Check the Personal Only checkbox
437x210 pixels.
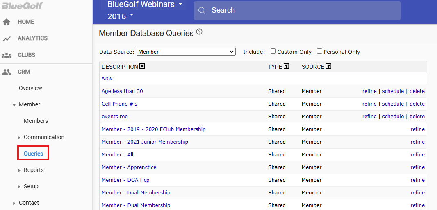[x=319, y=51]
